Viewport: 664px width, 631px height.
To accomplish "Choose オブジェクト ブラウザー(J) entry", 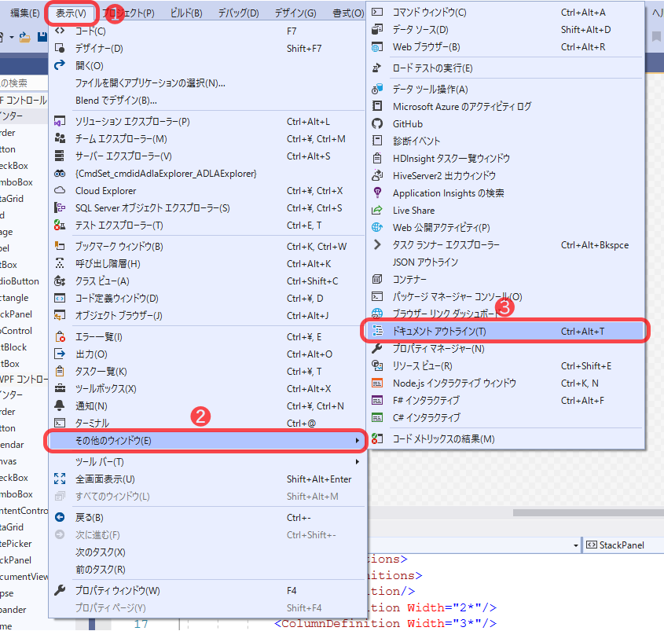I will pyautogui.click(x=207, y=316).
